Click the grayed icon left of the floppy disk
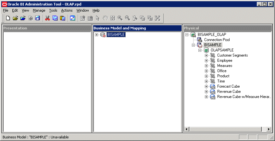275x141 pixels. 31,18
